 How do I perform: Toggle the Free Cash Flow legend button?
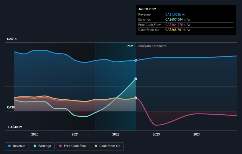click(73, 146)
